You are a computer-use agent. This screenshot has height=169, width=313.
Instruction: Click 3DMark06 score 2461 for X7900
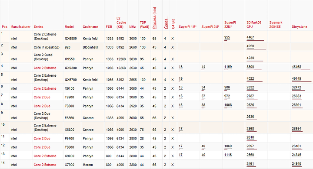[250, 163]
